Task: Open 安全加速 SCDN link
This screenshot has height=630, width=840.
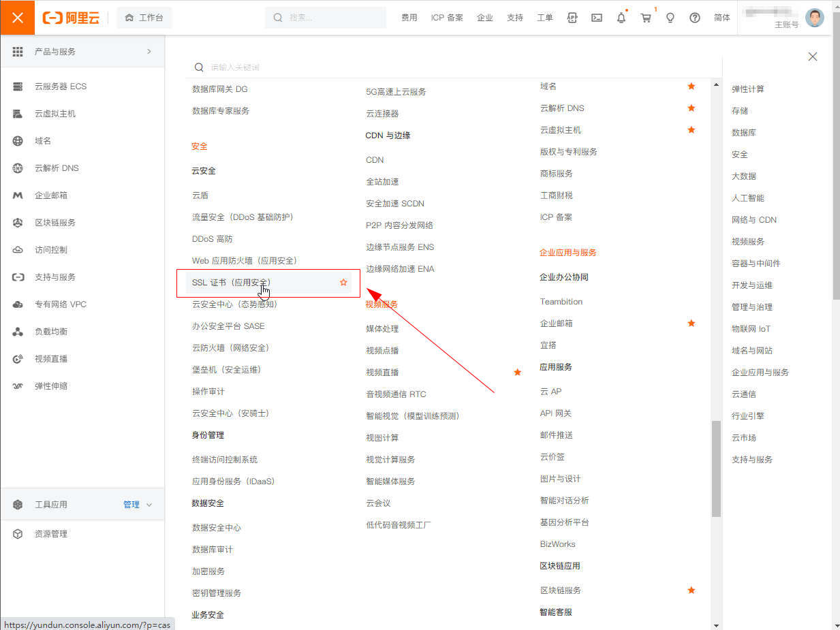Action: [395, 204]
